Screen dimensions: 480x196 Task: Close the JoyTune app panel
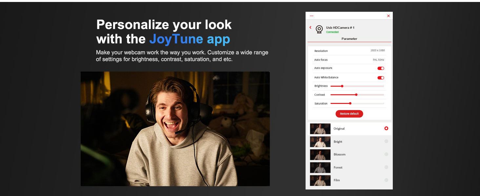pyautogui.click(x=389, y=16)
